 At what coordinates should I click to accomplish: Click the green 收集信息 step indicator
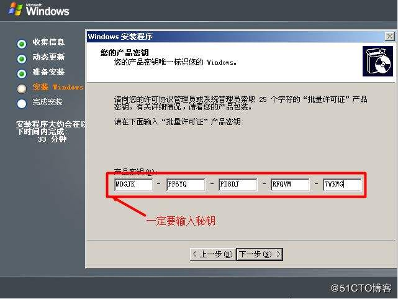(x=22, y=44)
